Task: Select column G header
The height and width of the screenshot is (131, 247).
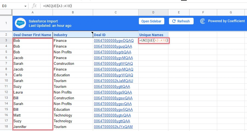Action: point(231,12)
